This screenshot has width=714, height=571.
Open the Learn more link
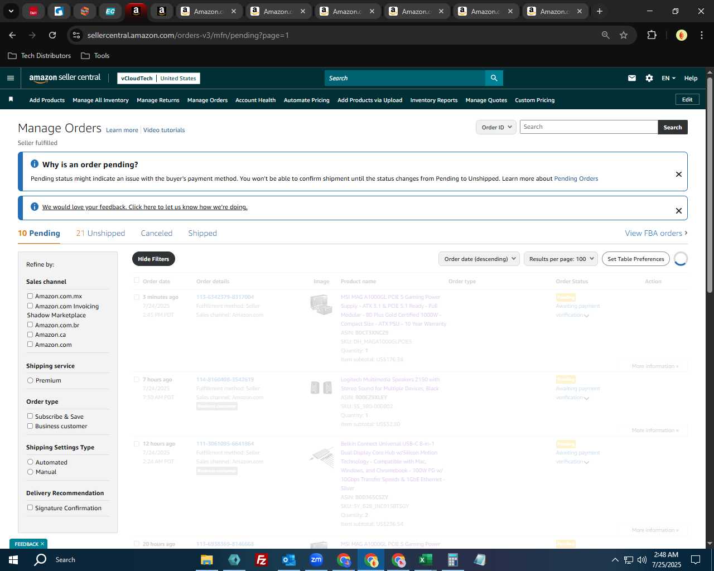(x=122, y=130)
